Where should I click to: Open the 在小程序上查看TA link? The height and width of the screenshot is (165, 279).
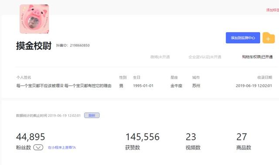[x=62, y=148]
